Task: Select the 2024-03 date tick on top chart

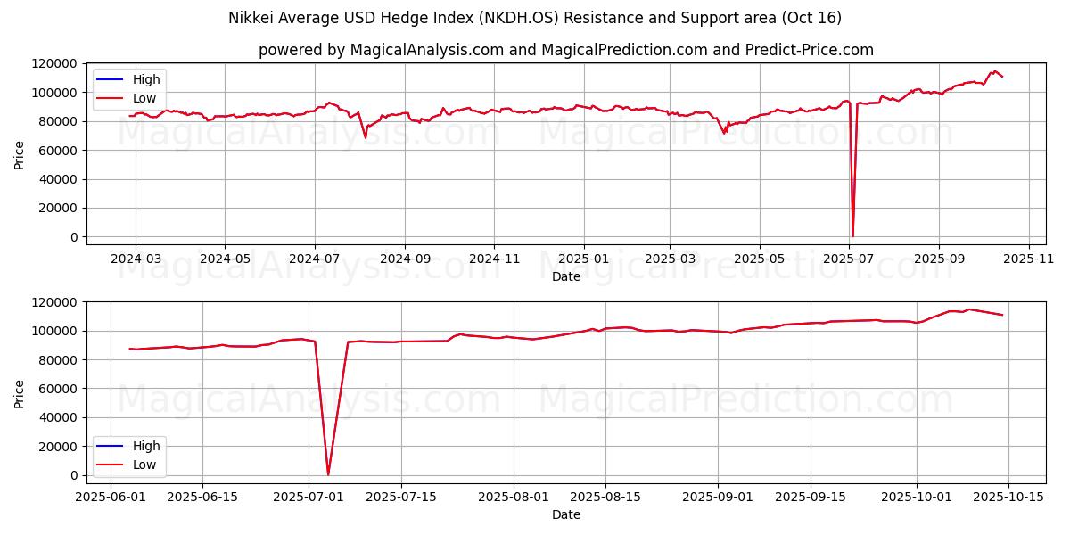Action: (x=136, y=258)
